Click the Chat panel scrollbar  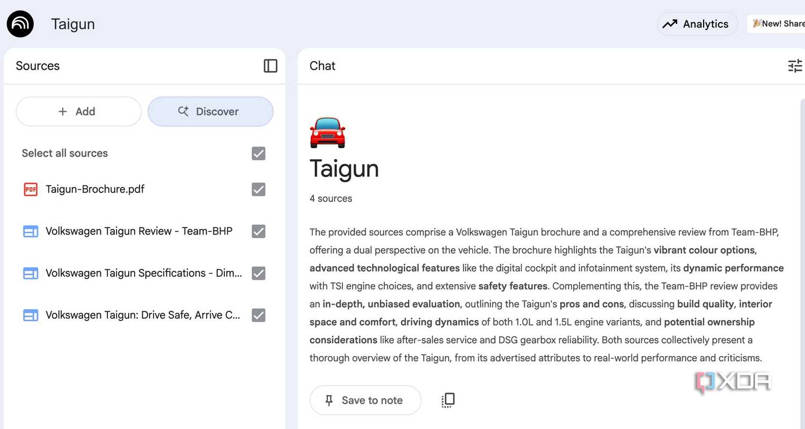(x=802, y=263)
